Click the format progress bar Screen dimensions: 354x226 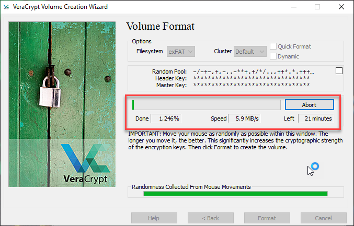[207, 105]
